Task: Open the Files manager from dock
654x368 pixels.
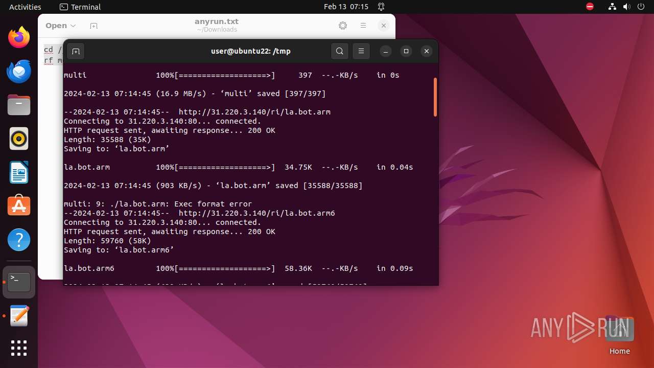Action: tap(19, 105)
